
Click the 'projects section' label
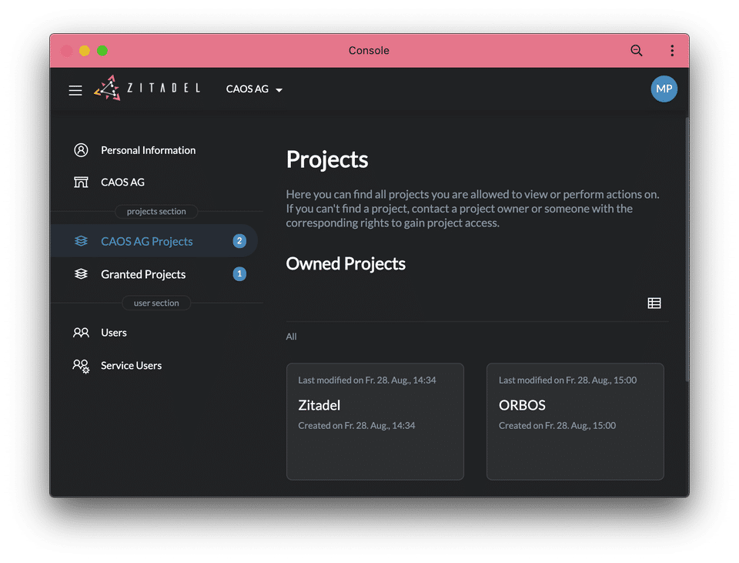tap(156, 211)
